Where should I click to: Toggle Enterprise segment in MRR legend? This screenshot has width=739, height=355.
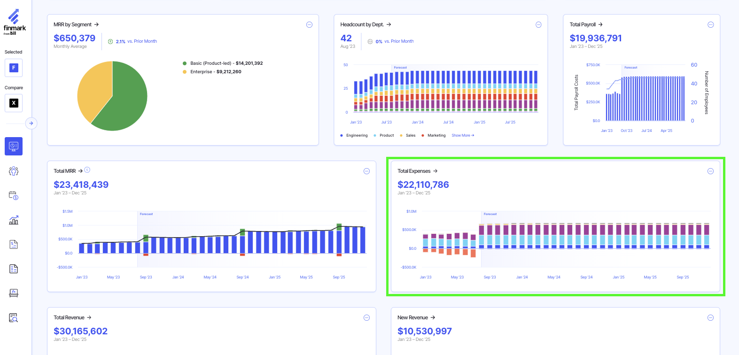click(x=215, y=72)
